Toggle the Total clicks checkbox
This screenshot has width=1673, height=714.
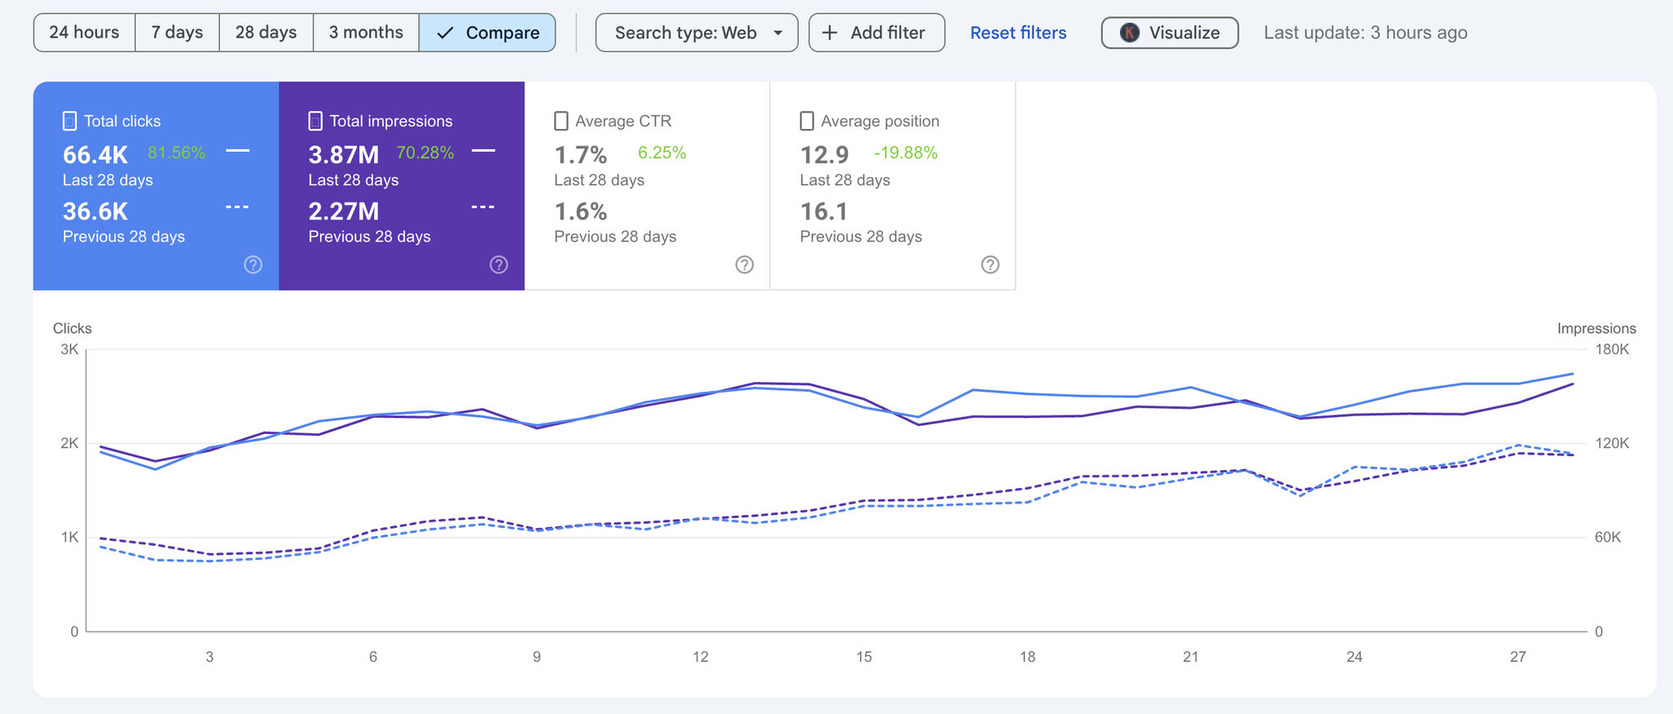(x=69, y=121)
